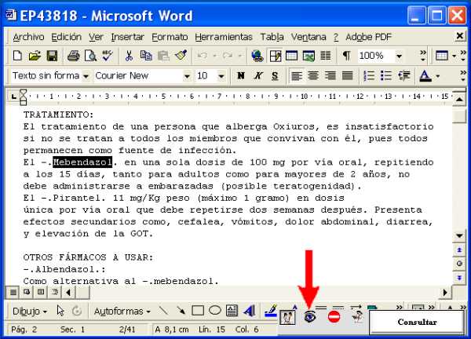Apply a numbered list
471x339 pixels.
tap(369, 75)
